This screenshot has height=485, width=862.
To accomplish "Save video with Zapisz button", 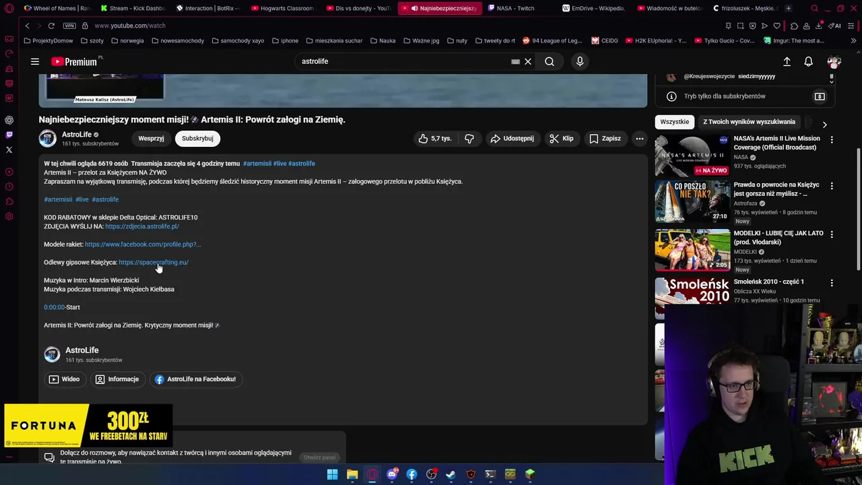I will click(605, 138).
